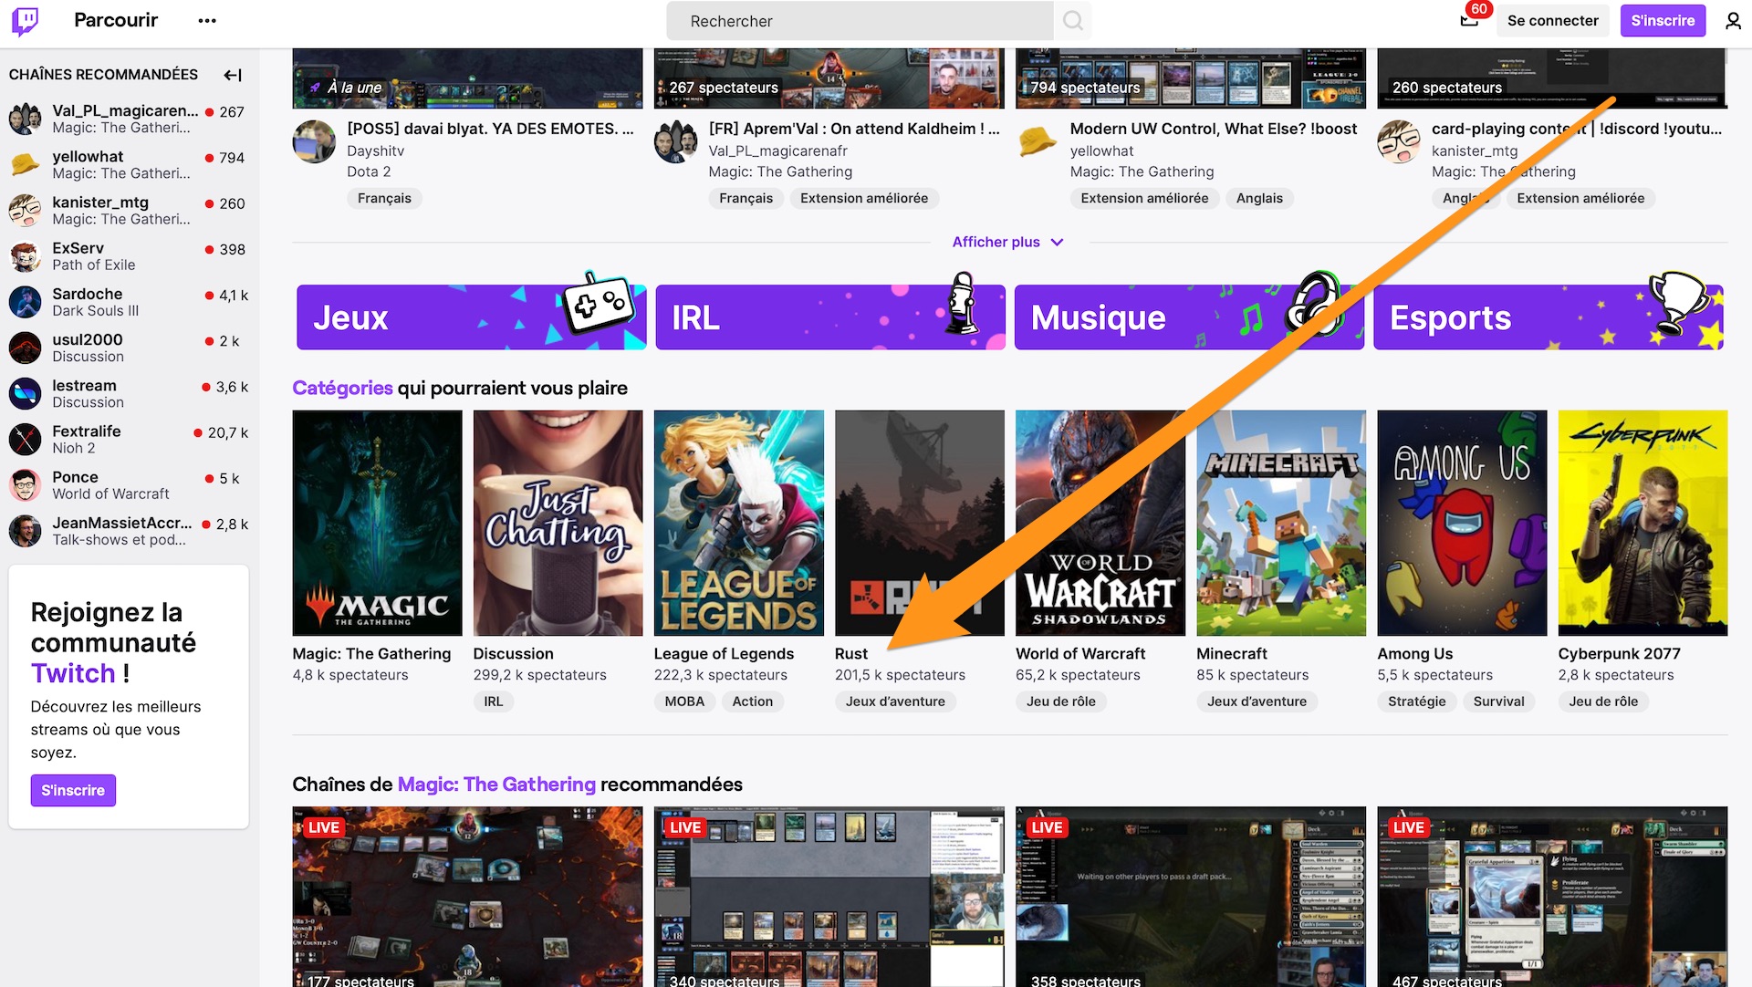Focus the Rechercher search field
The image size is (1752, 987).
coord(860,21)
